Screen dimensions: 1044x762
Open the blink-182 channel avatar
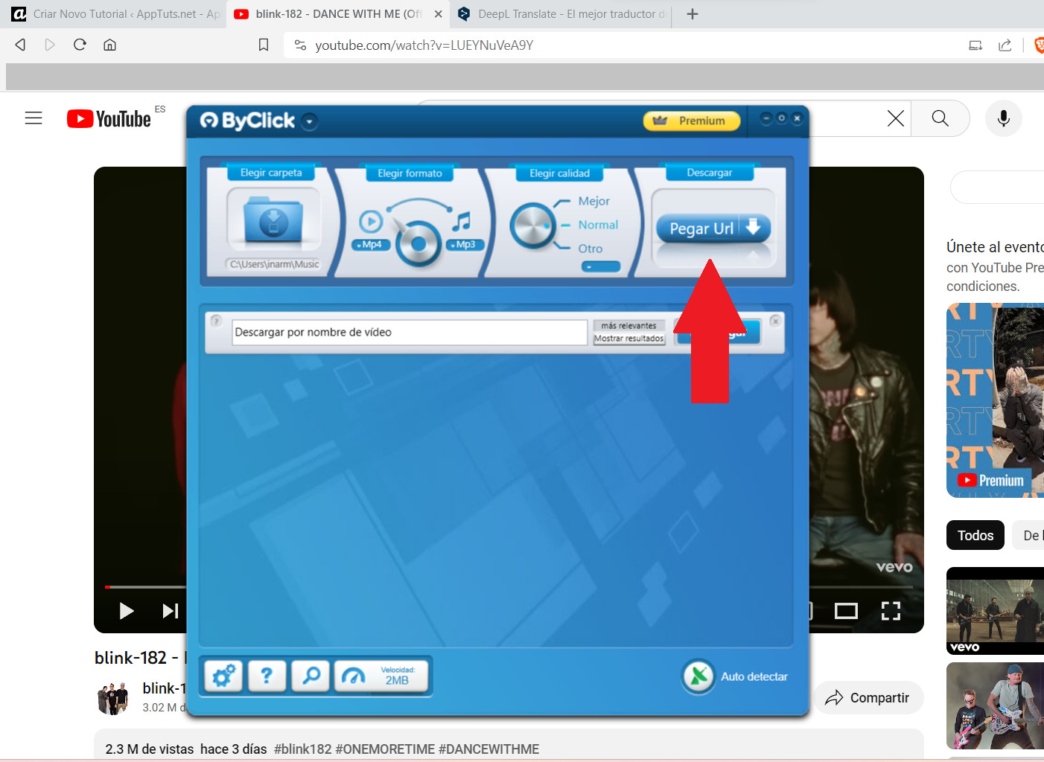tap(113, 698)
